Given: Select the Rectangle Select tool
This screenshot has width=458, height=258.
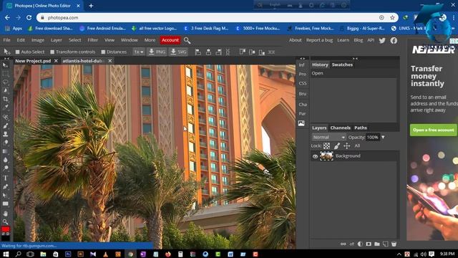Looking at the screenshot, I should pyautogui.click(x=5, y=74).
